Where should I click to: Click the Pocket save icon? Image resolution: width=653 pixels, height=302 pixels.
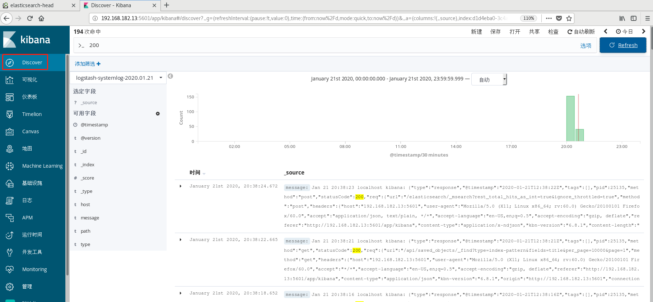tap(559, 18)
